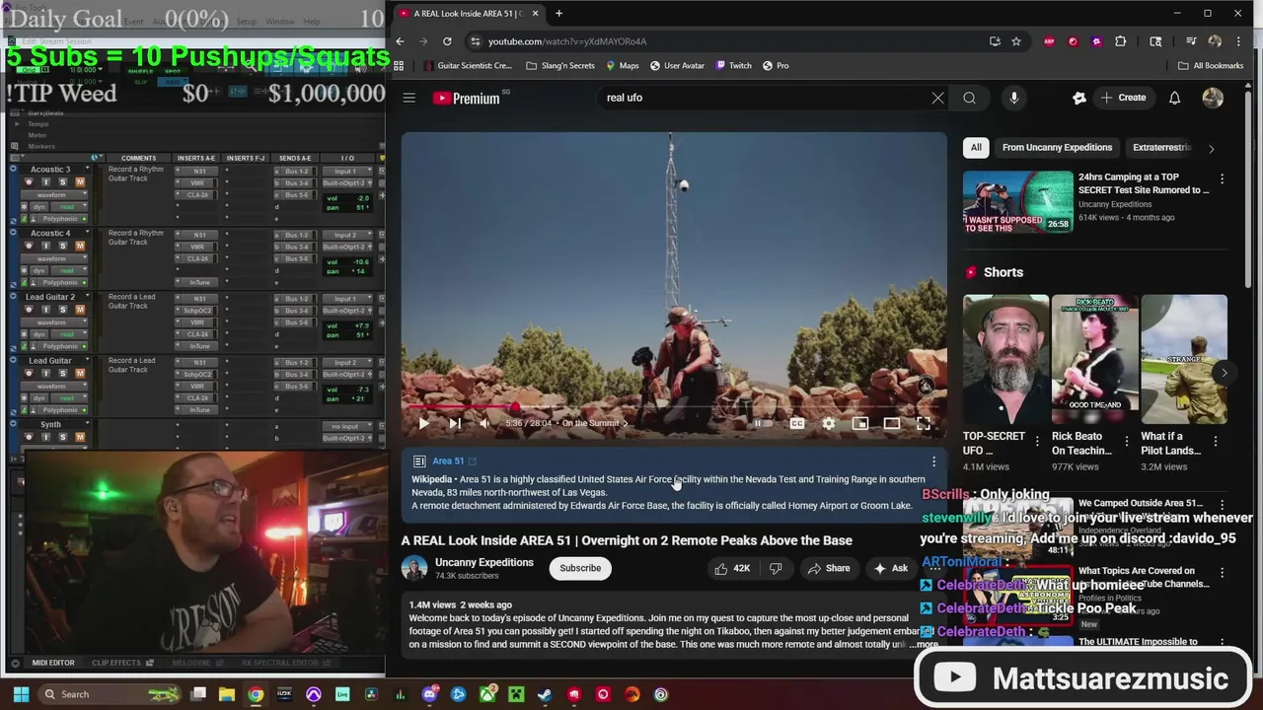
Task: Solo the Acoustic 3 track
Action: 63,181
